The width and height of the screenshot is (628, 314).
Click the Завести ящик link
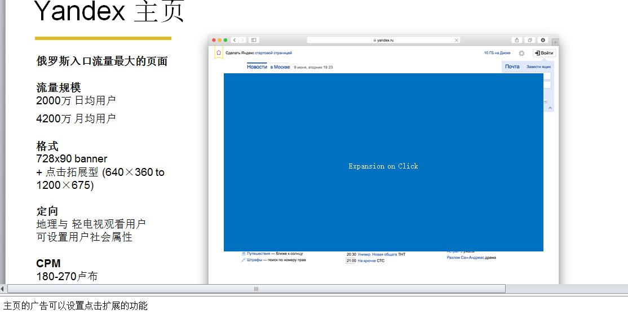[x=539, y=67]
